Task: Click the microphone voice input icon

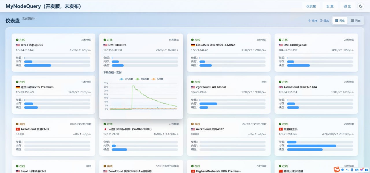Action: 352,170
